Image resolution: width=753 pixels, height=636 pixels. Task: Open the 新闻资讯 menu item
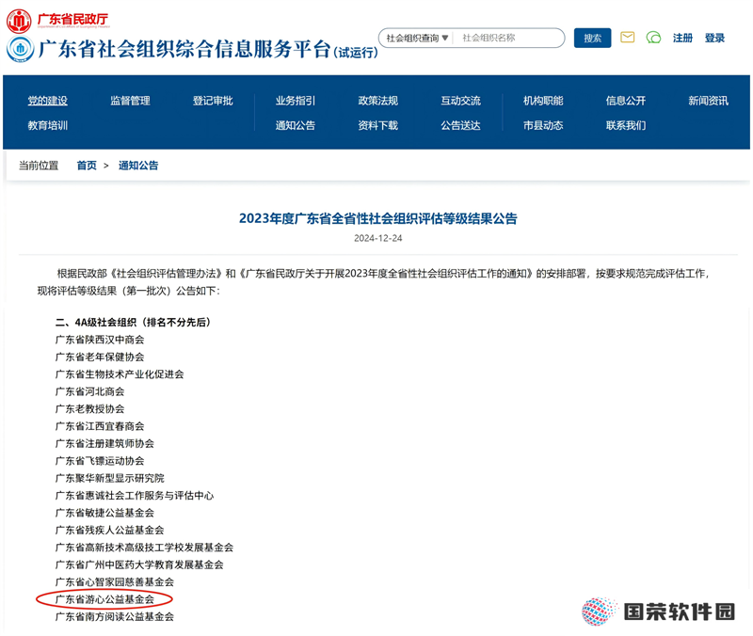709,101
